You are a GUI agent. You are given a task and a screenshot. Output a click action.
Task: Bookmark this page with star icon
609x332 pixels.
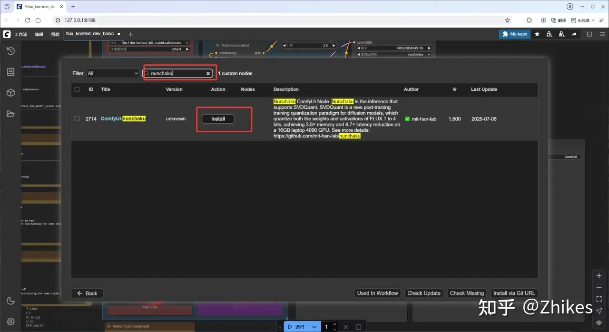pos(508,20)
